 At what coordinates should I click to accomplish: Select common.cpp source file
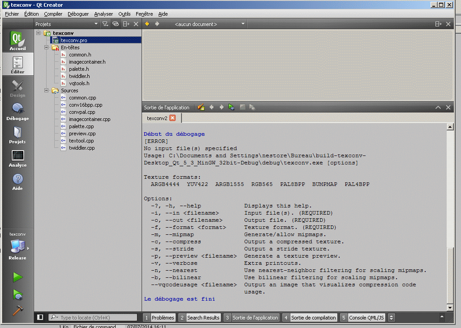pos(82,98)
